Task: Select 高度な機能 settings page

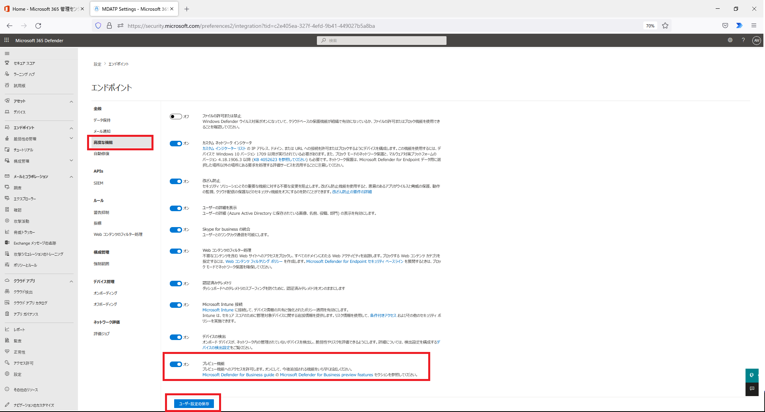Action: click(x=103, y=142)
